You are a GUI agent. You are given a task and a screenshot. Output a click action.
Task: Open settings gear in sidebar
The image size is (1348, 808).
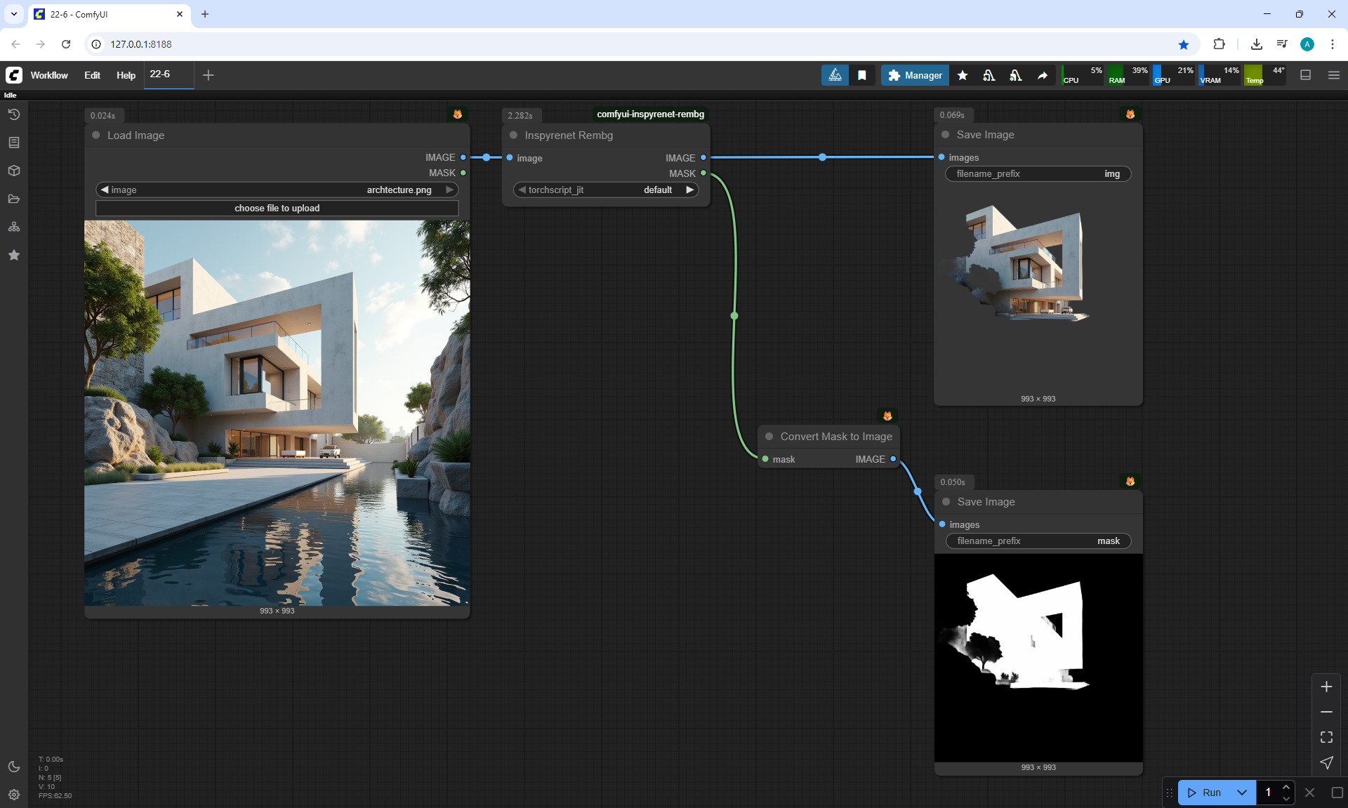(x=14, y=795)
